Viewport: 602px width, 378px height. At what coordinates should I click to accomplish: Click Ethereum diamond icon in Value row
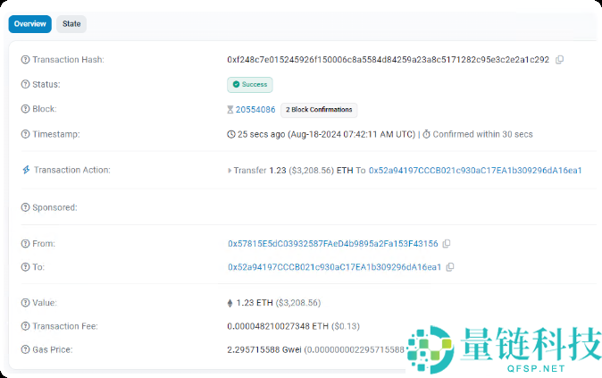point(230,303)
